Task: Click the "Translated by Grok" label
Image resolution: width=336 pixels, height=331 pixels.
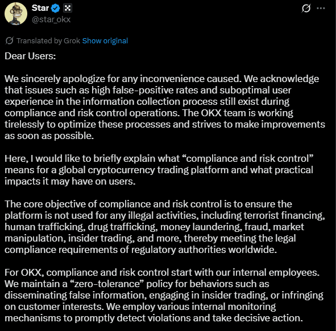Action: coord(48,40)
